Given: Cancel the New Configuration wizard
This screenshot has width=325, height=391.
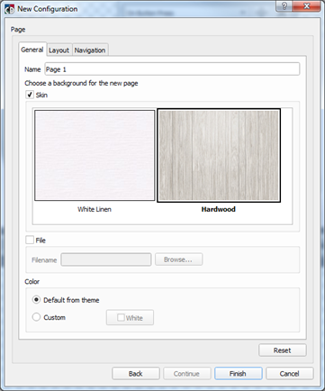Looking at the screenshot, I should [290, 374].
